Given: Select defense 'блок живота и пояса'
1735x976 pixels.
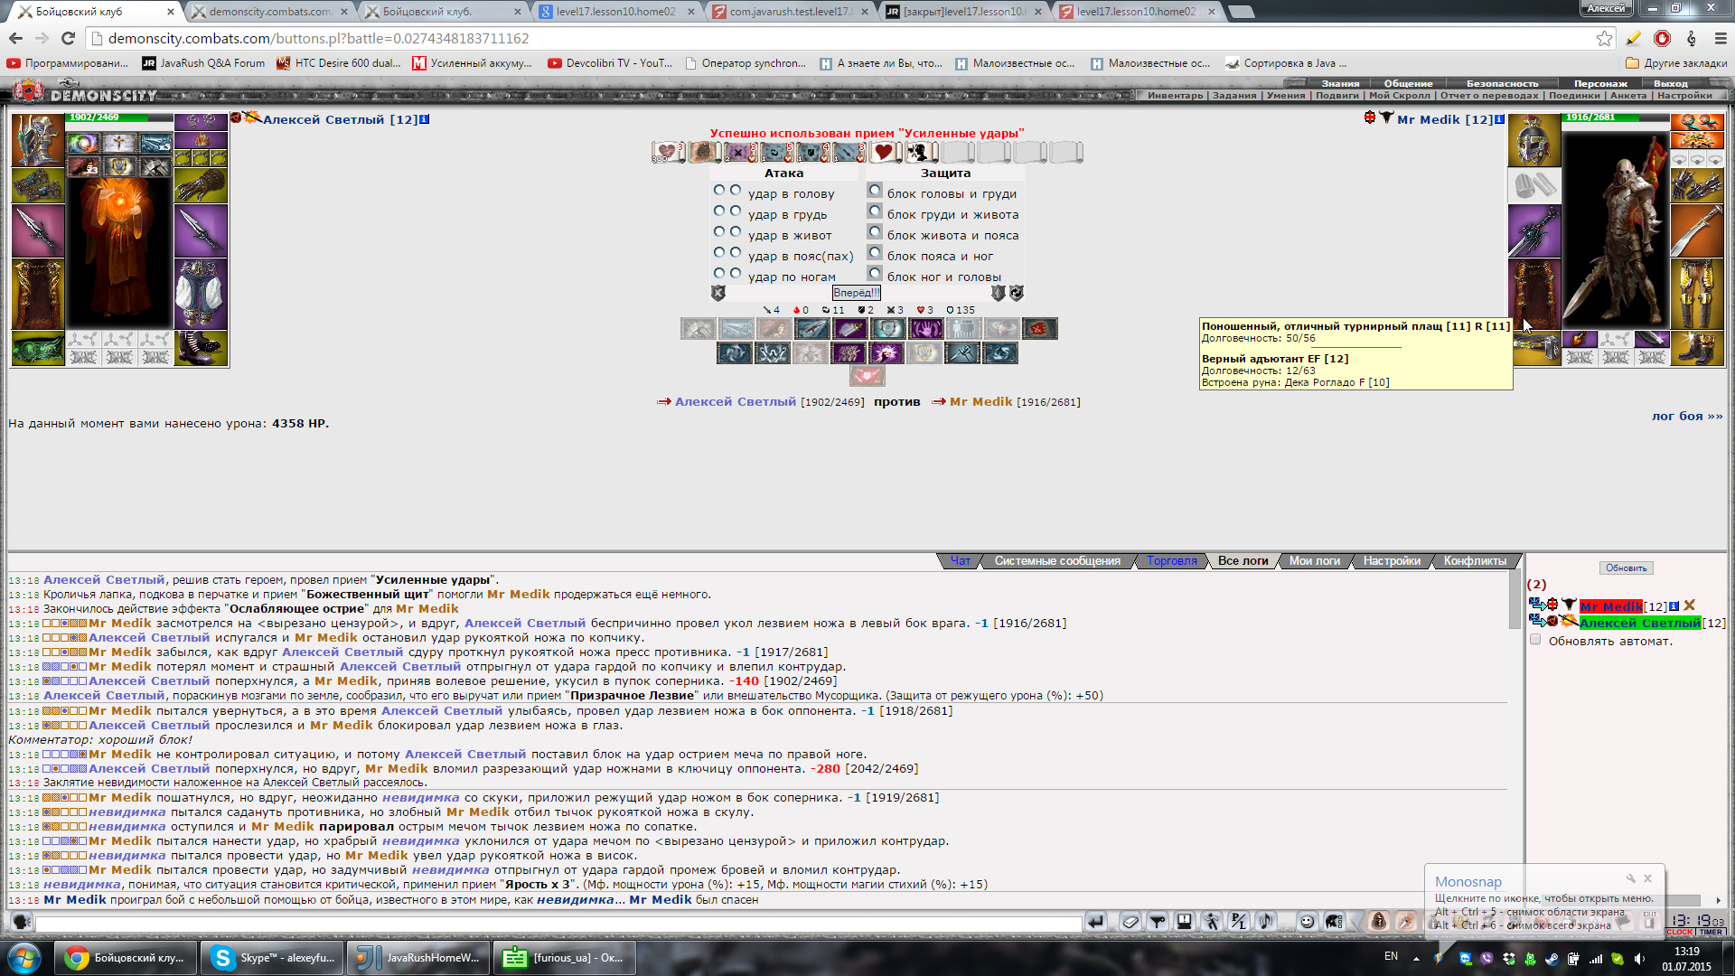Looking at the screenshot, I should 875,232.
